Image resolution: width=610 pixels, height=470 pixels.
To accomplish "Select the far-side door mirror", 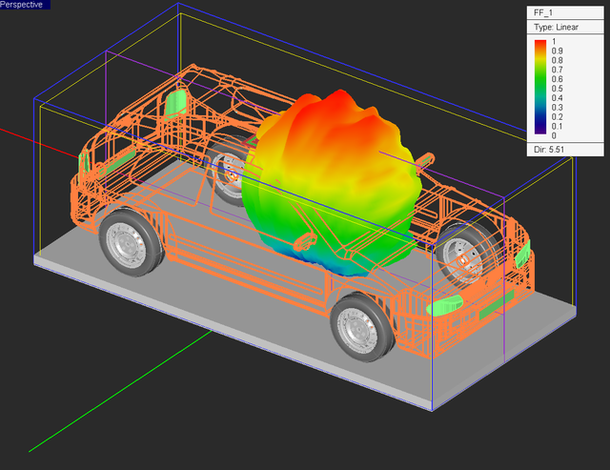I will [x=425, y=160].
